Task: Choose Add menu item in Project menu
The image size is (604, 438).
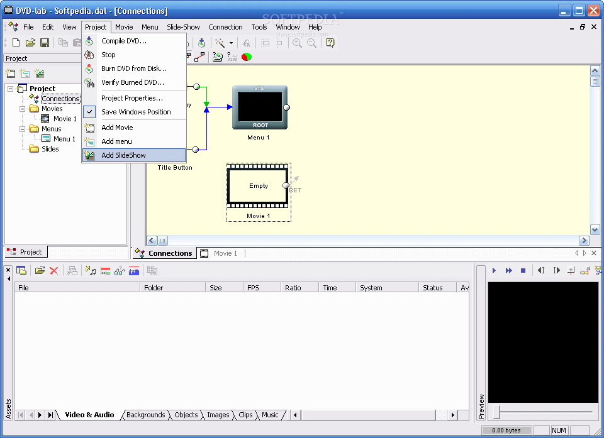Action: click(x=134, y=141)
